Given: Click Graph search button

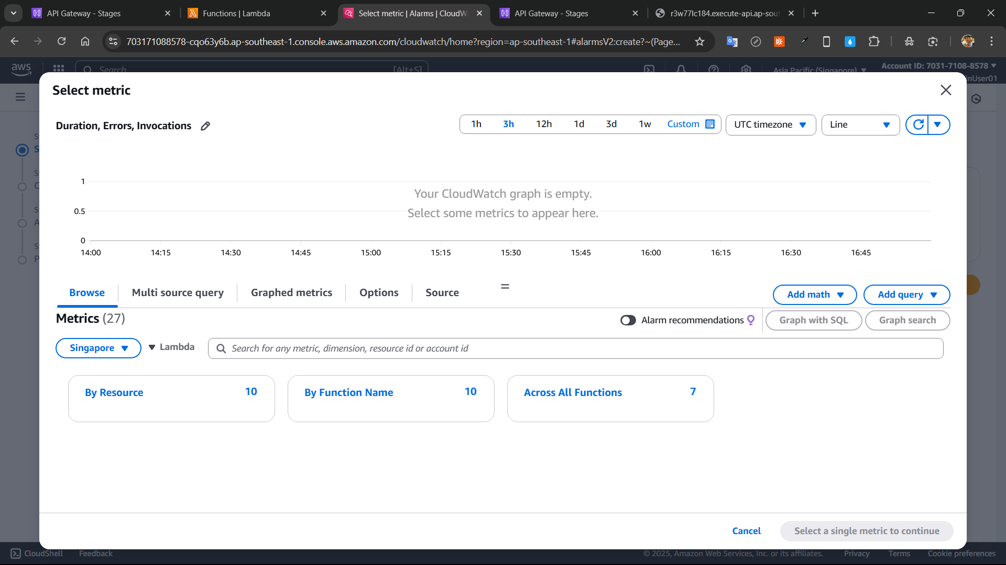Looking at the screenshot, I should 907,320.
